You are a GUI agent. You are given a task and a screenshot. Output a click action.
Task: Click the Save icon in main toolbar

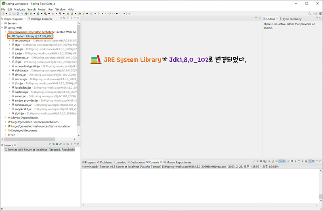click(10, 14)
